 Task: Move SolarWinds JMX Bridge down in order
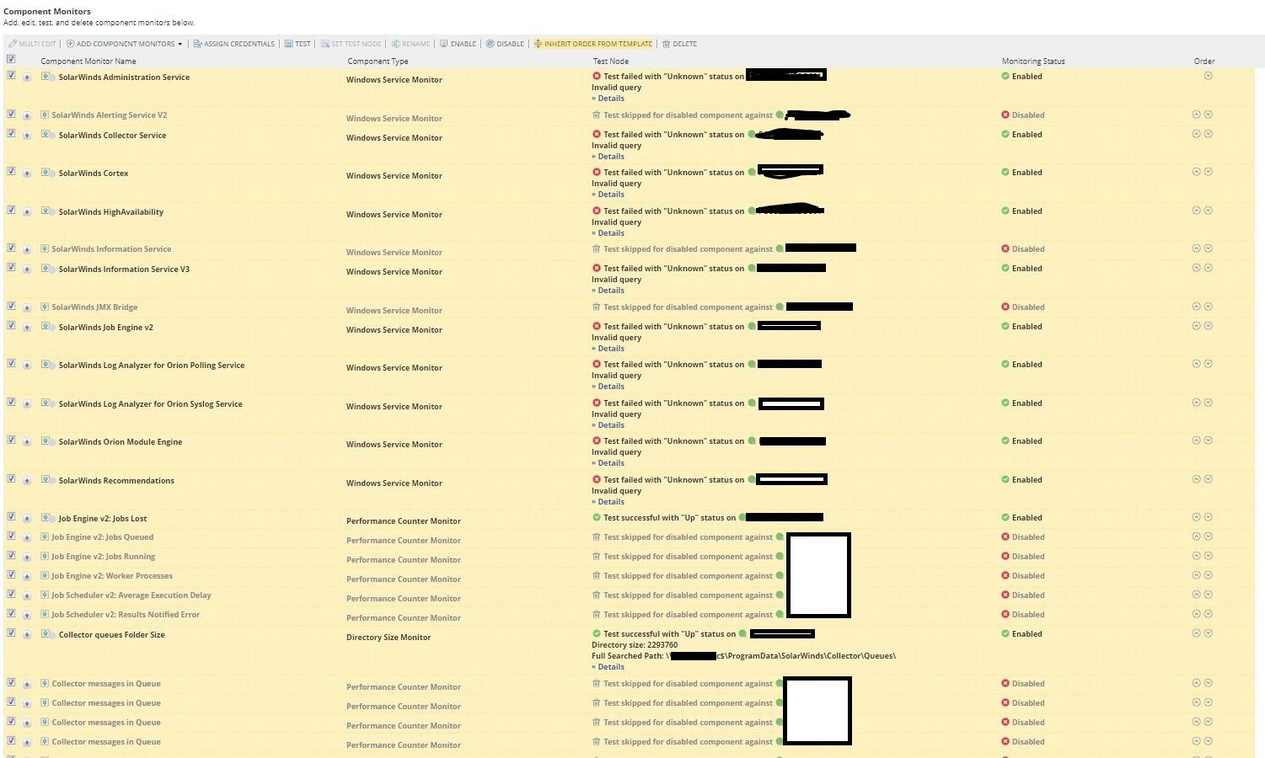coord(1208,307)
